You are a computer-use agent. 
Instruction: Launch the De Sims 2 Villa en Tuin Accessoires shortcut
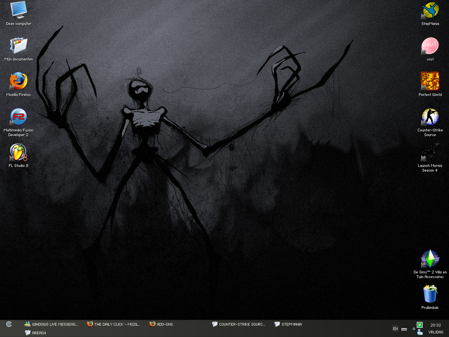coord(430,264)
